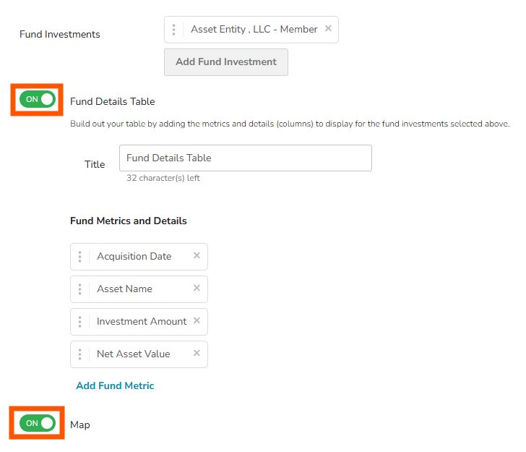526x452 pixels.
Task: Select the Asset Name metric item
Action: click(x=124, y=289)
